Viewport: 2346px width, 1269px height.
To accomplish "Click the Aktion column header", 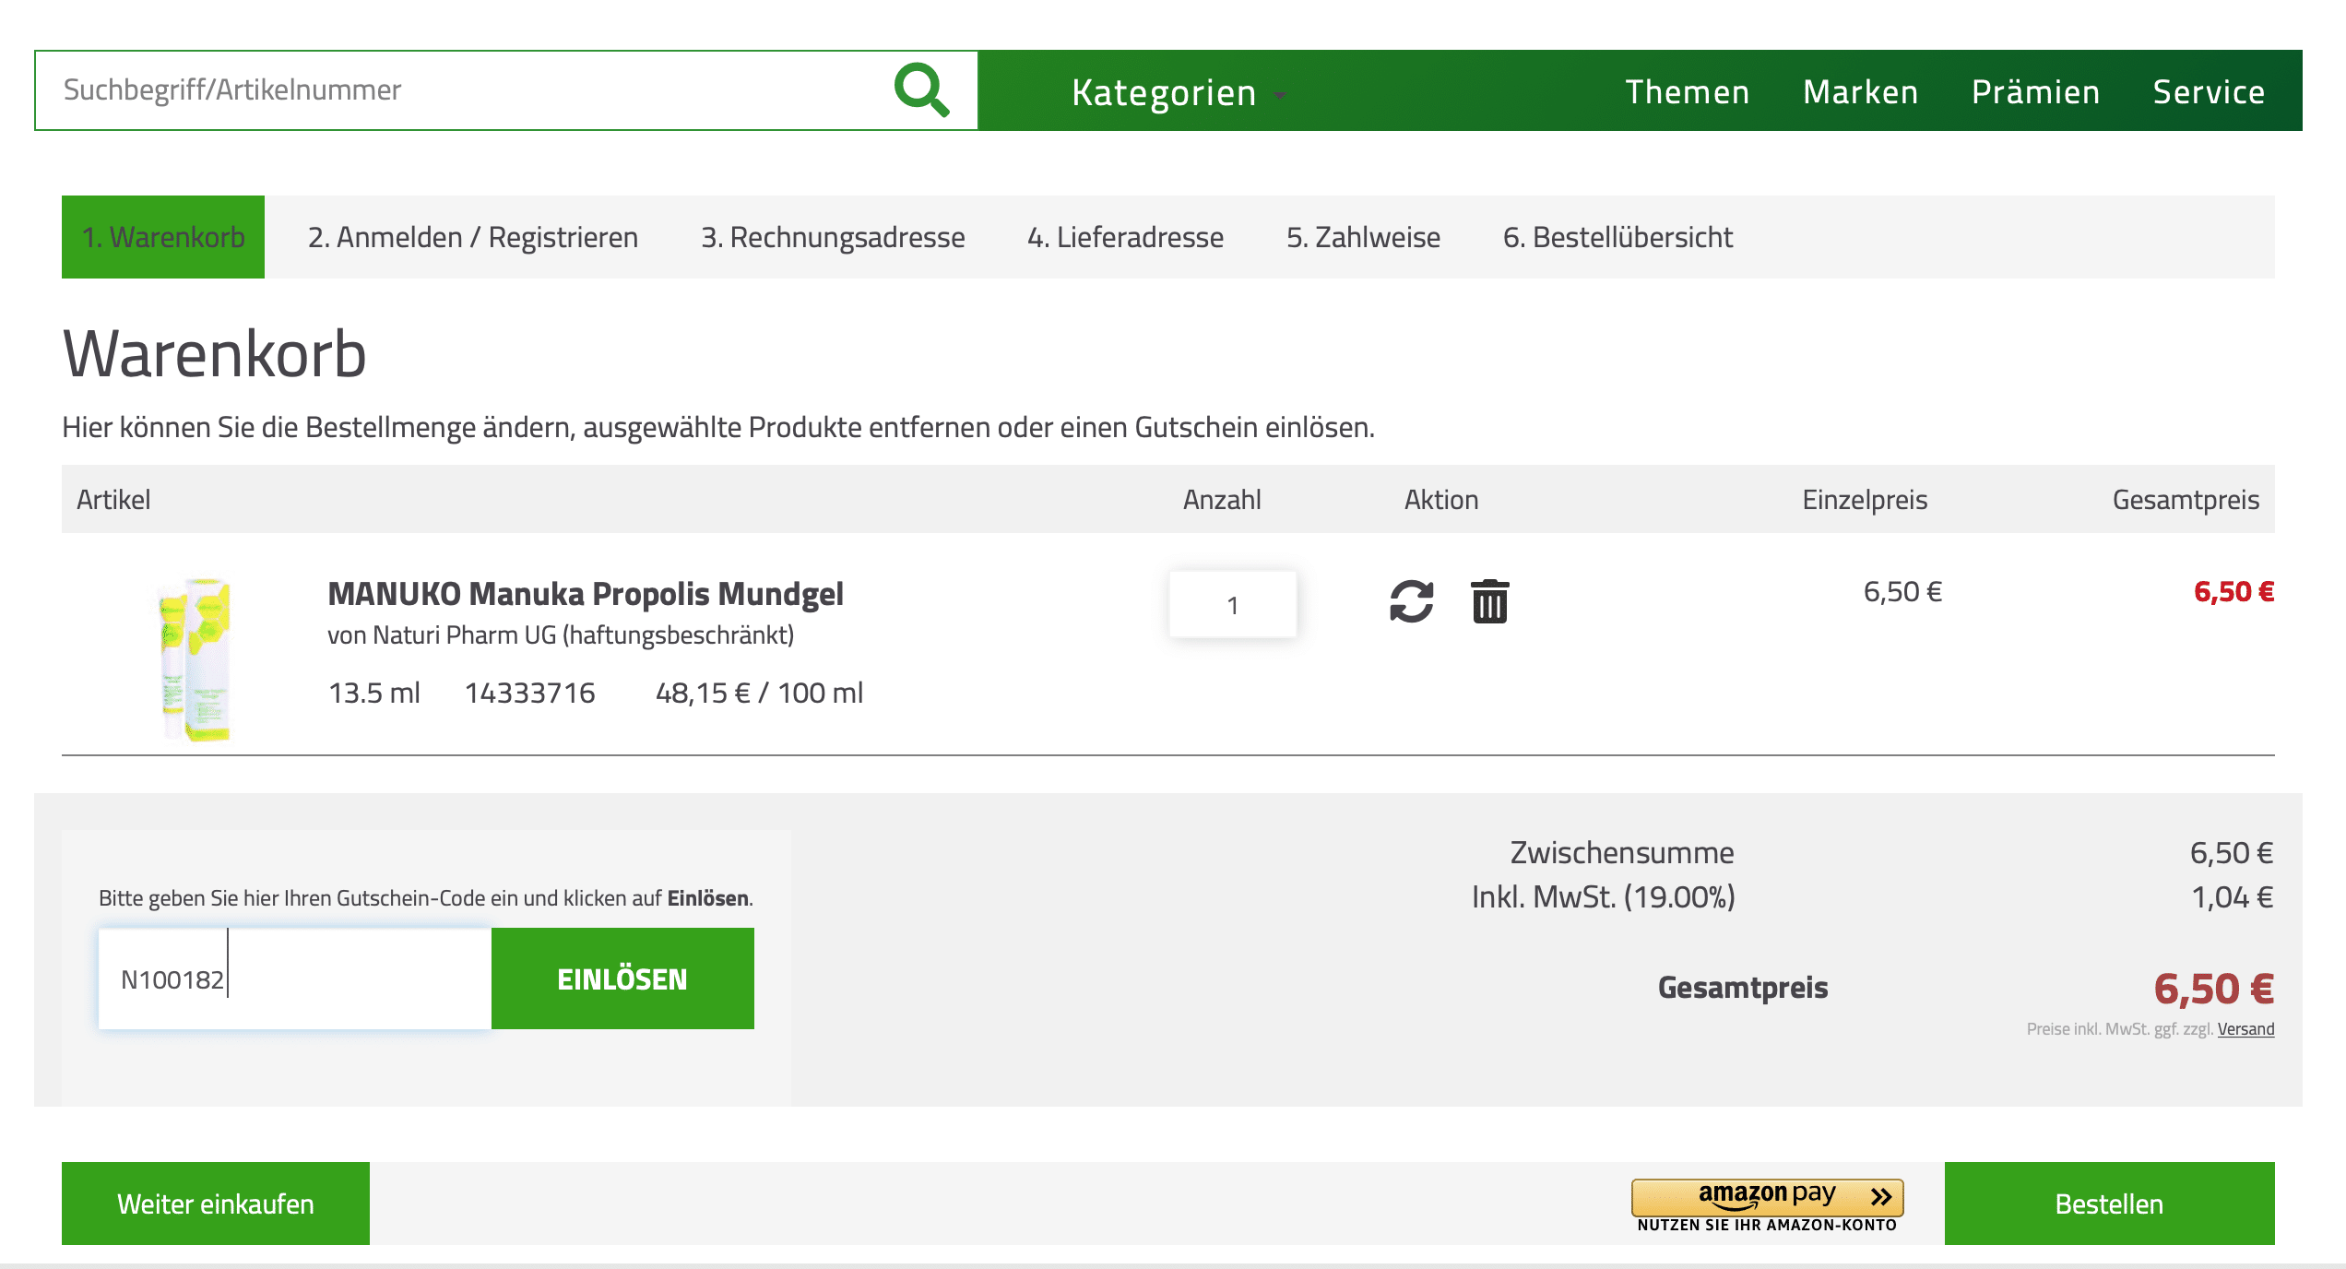I will pos(1441,500).
